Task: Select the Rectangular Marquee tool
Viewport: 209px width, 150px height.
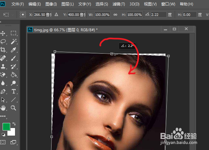Action: pyautogui.click(x=13, y=33)
